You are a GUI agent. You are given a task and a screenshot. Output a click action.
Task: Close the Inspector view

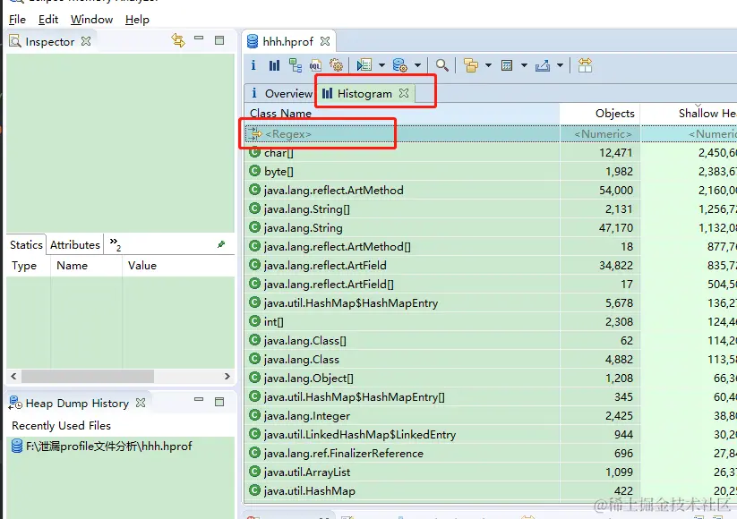click(86, 41)
